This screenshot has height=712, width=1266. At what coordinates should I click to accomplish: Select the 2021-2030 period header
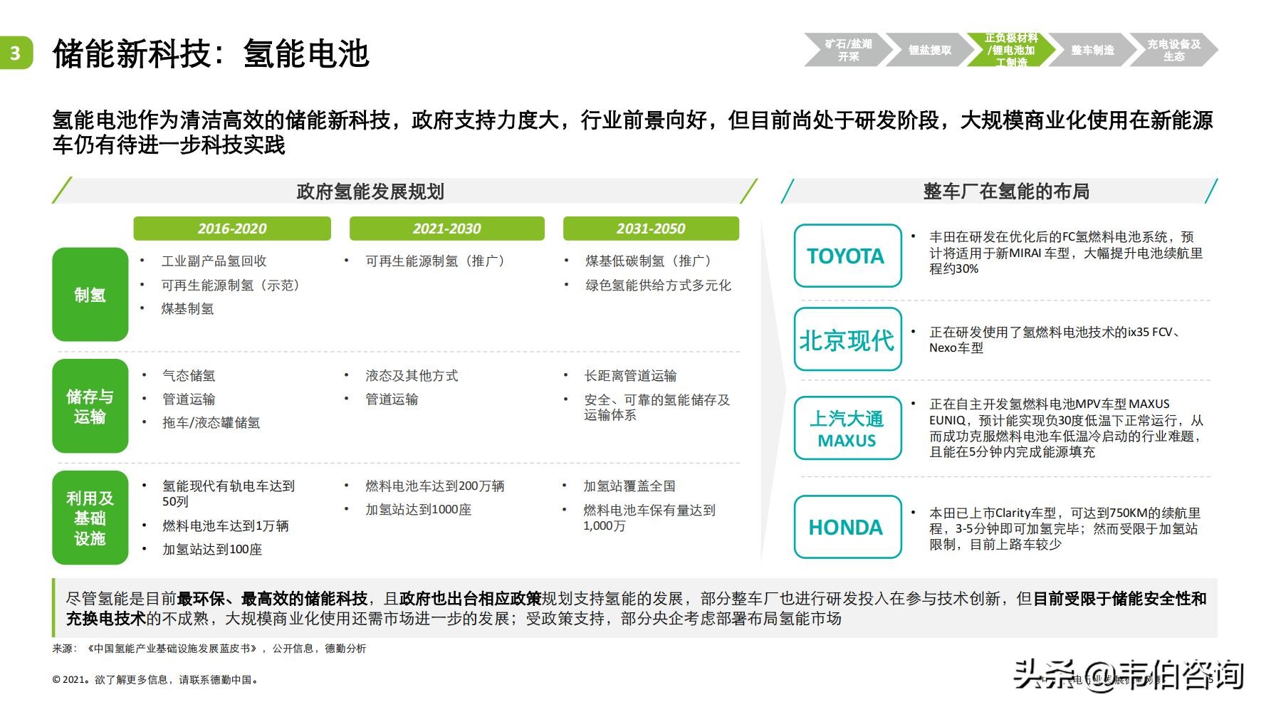click(446, 229)
